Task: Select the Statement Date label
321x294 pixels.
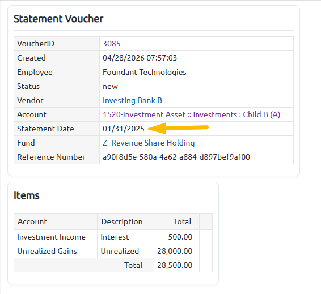Action: (x=45, y=129)
